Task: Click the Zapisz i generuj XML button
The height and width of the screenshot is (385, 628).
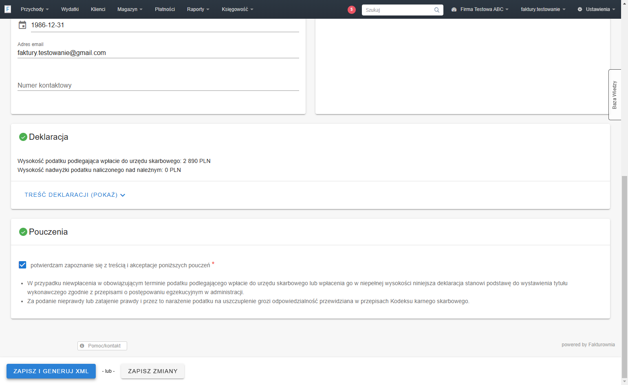Action: click(x=51, y=371)
